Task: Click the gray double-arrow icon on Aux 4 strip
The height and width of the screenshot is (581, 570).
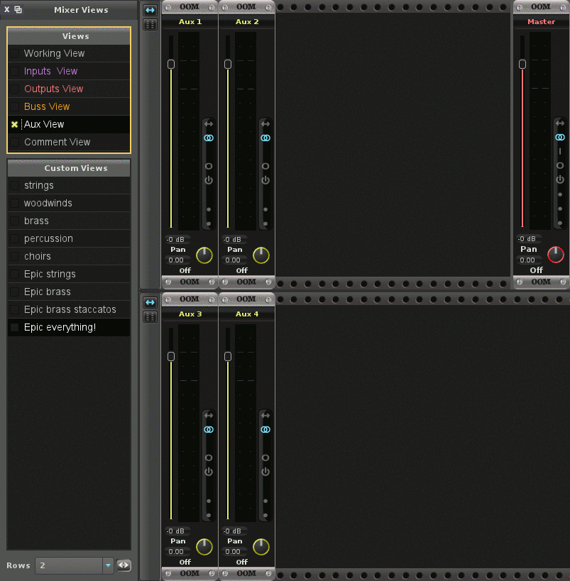Action: tap(265, 416)
